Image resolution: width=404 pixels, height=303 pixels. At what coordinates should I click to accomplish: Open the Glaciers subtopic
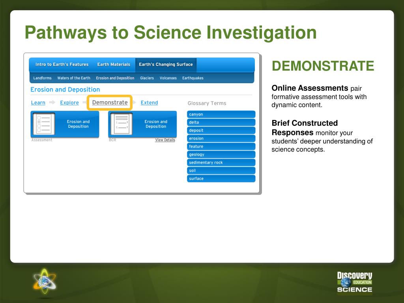point(147,78)
